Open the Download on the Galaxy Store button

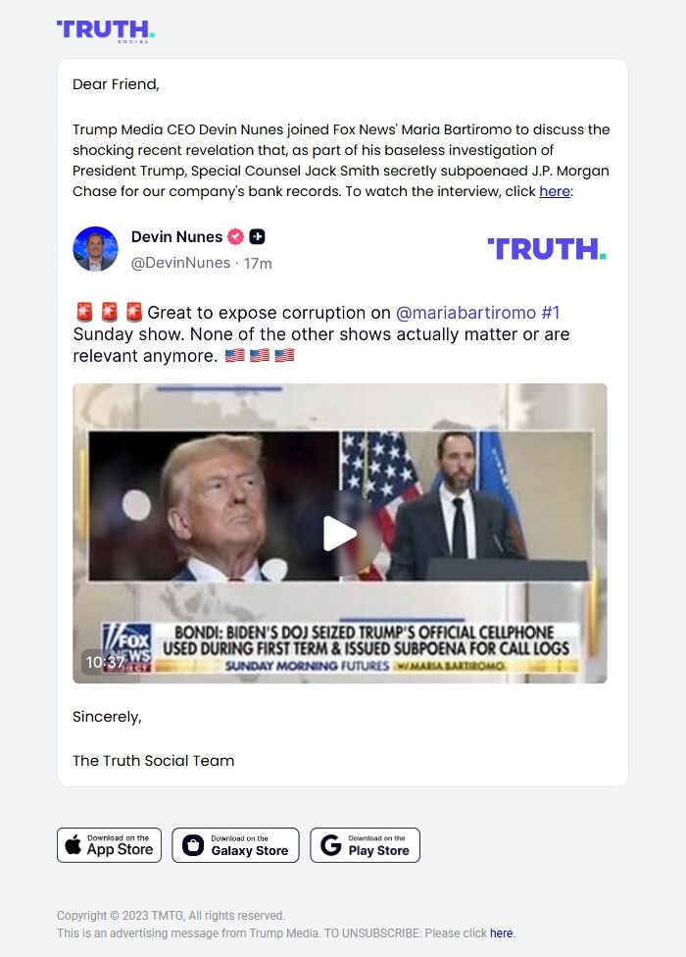pyautogui.click(x=235, y=845)
